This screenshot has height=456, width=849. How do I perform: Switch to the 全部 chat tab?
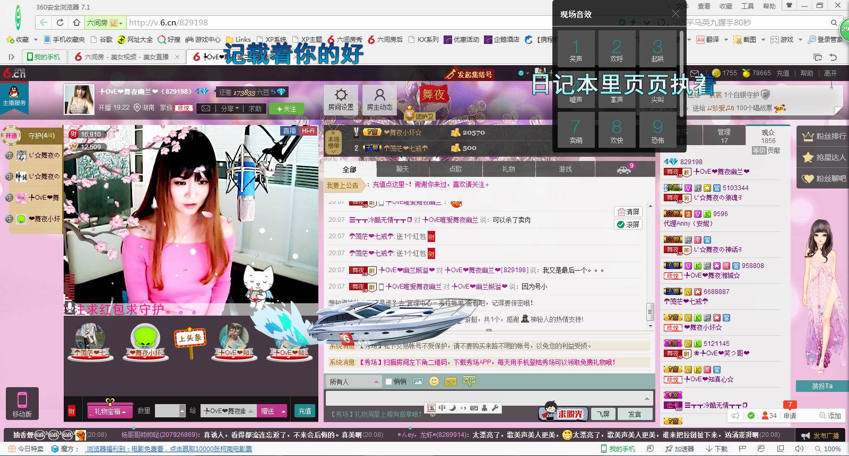pyautogui.click(x=350, y=169)
